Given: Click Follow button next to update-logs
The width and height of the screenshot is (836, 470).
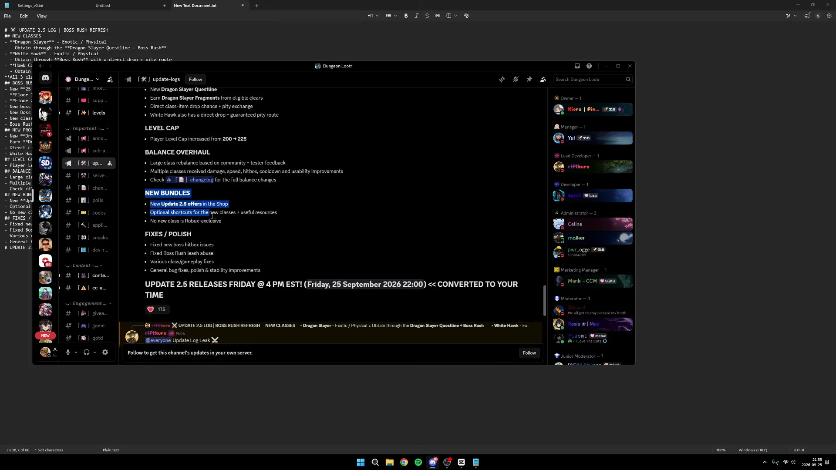Looking at the screenshot, I should tap(196, 79).
